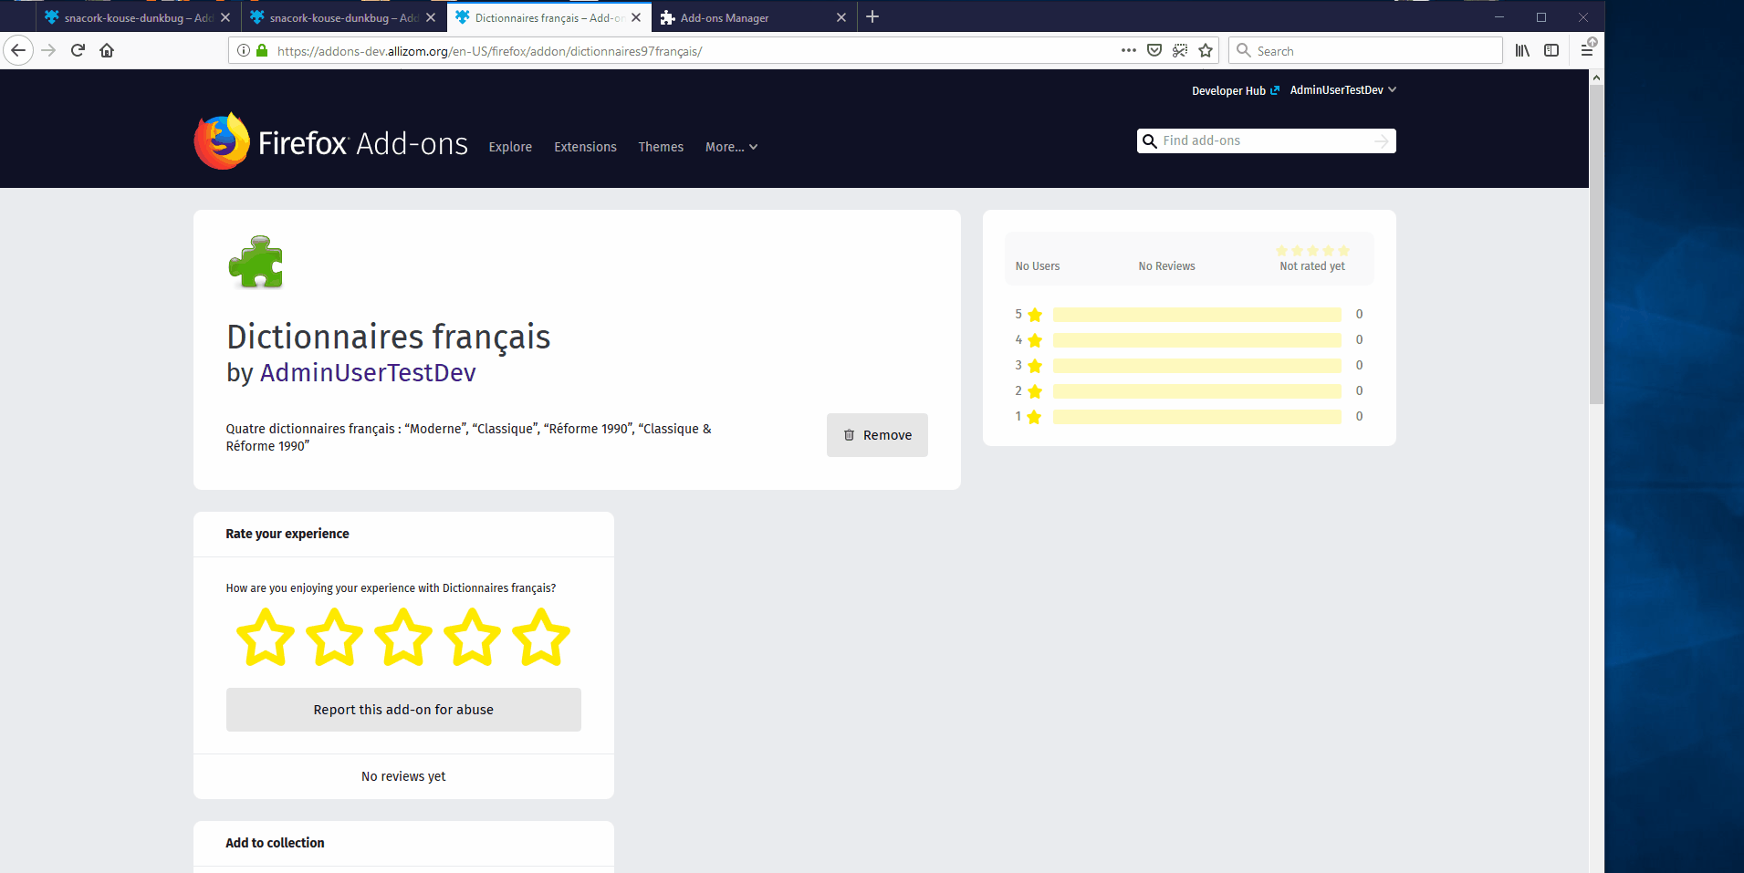Image resolution: width=1744 pixels, height=873 pixels.
Task: Click the Firefox Add-ons logo
Action: coord(330,140)
